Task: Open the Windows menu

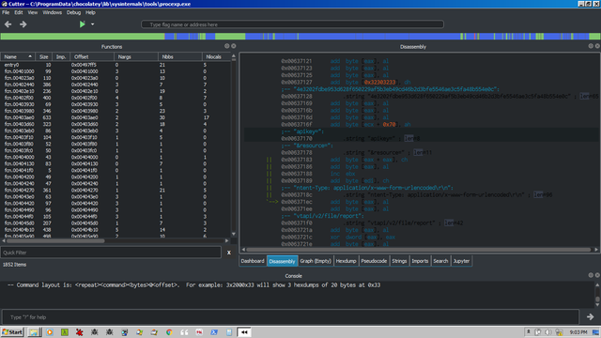Action: click(53, 12)
